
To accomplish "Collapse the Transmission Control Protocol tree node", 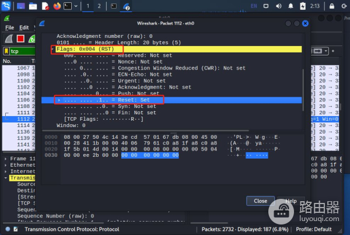I will (x=6, y=178).
